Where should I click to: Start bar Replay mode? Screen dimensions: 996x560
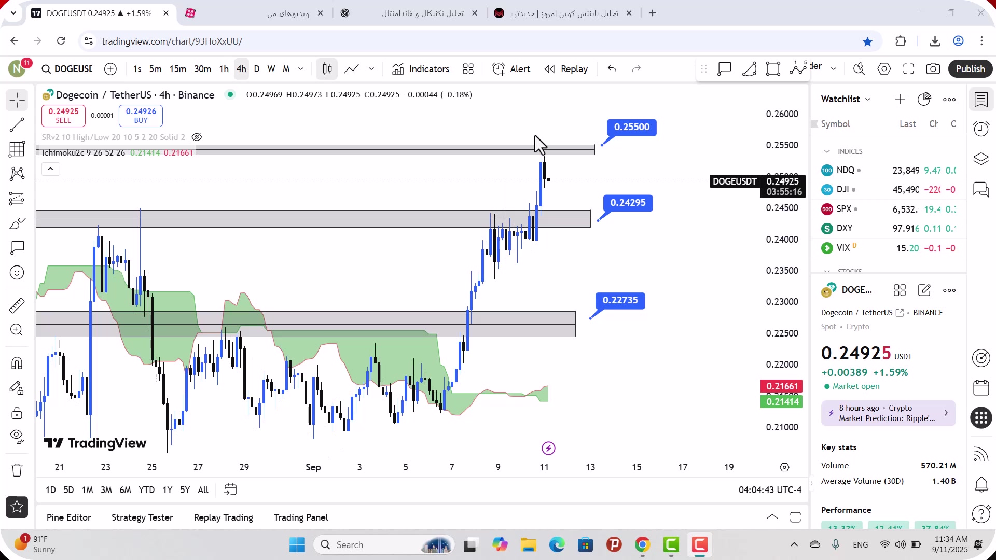tap(566, 69)
